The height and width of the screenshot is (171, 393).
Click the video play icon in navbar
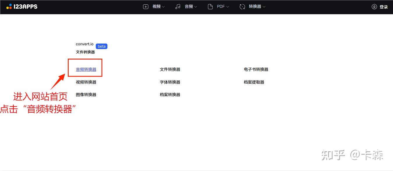tap(146, 6)
